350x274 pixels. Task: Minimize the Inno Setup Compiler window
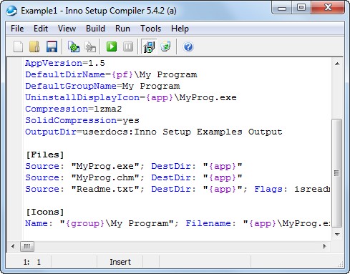(x=282, y=8)
